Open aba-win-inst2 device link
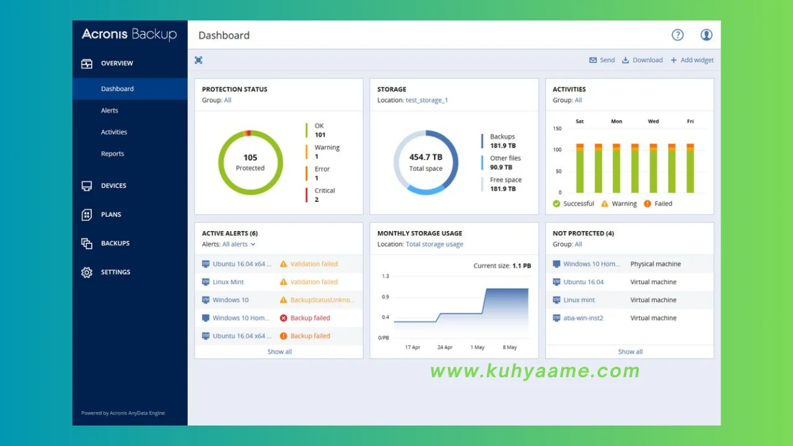The width and height of the screenshot is (793, 446). [583, 318]
